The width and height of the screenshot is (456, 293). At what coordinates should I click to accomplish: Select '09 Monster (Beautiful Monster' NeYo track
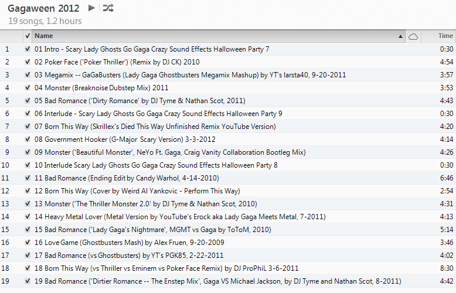pos(170,152)
